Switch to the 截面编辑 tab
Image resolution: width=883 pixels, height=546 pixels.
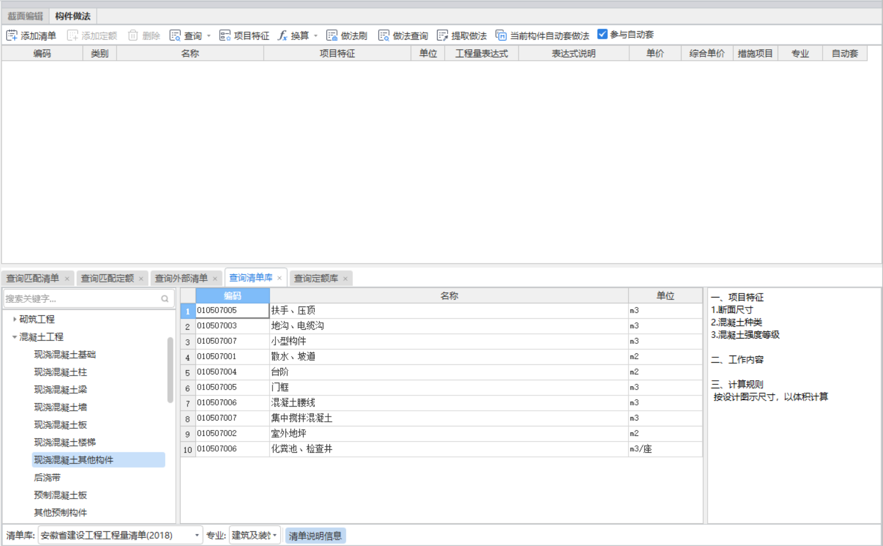pos(25,16)
